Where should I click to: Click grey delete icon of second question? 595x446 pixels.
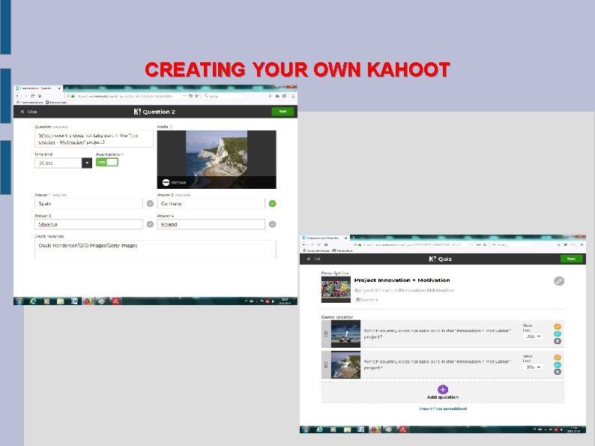click(x=558, y=372)
